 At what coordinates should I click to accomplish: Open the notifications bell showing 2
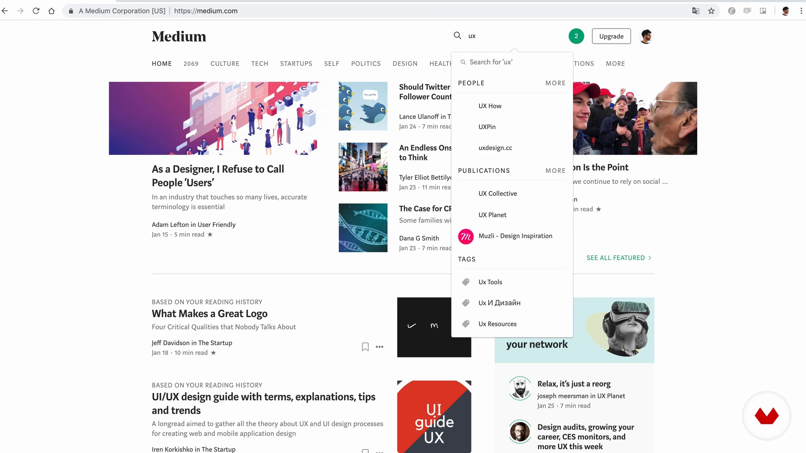pyautogui.click(x=576, y=36)
